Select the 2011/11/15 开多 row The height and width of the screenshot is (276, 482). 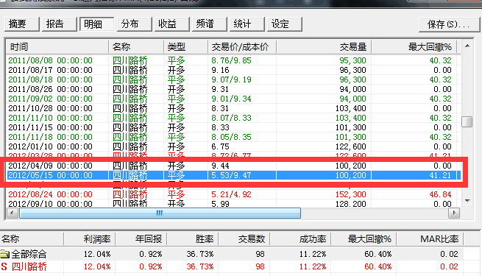click(x=233, y=127)
